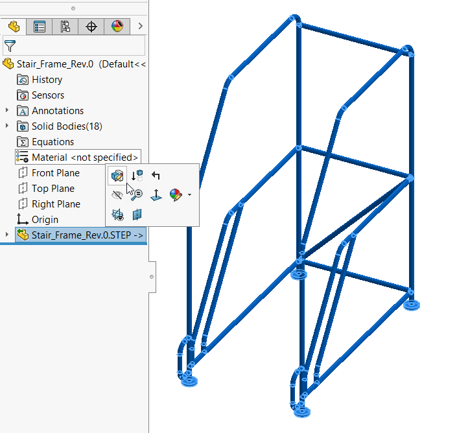This screenshot has width=457, height=433.
Task: Click the Top Plane icon
Action: [x=23, y=188]
